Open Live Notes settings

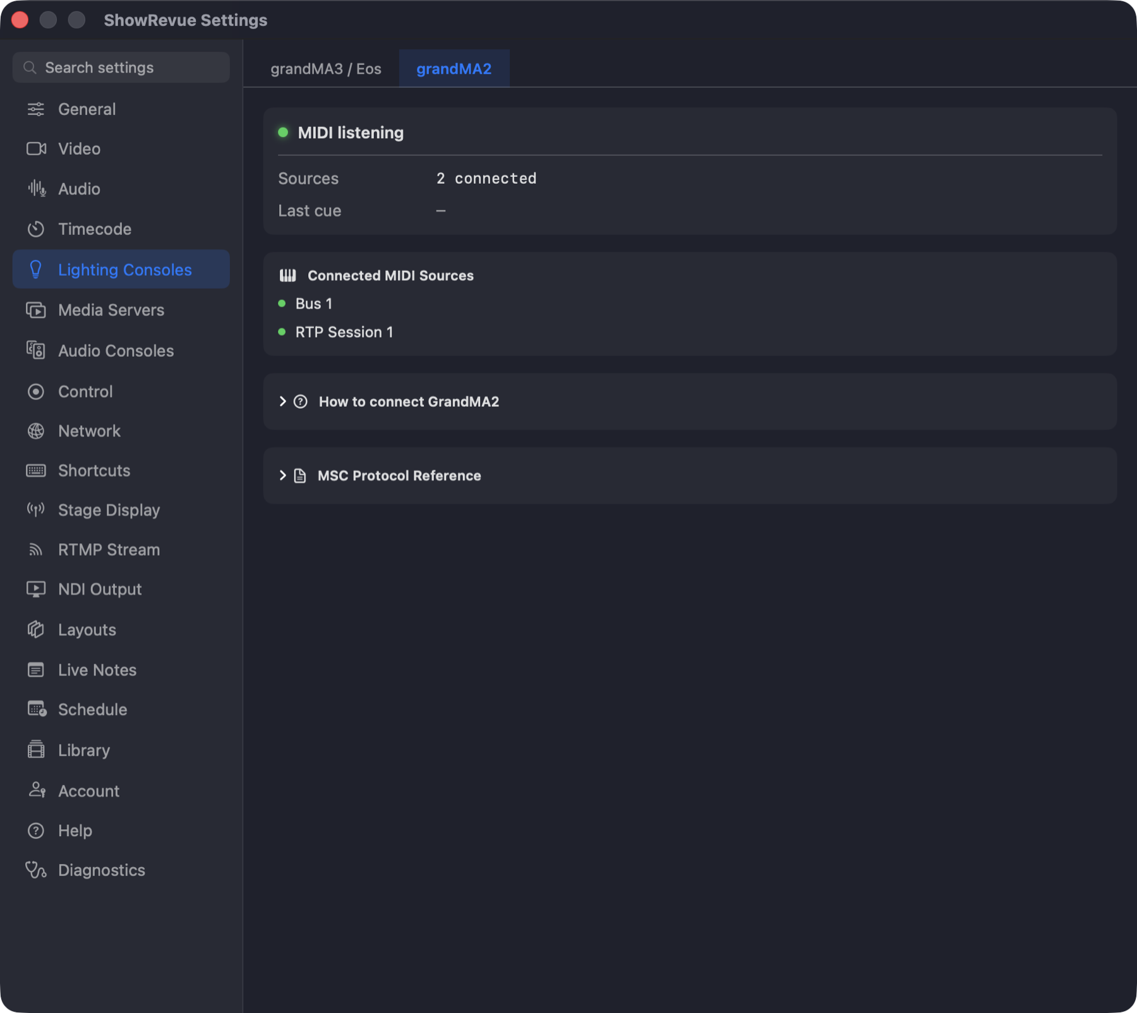point(121,670)
